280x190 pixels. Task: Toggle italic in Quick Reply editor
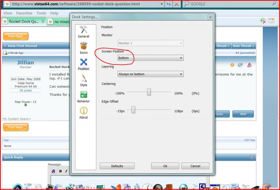pyautogui.click(x=66, y=171)
